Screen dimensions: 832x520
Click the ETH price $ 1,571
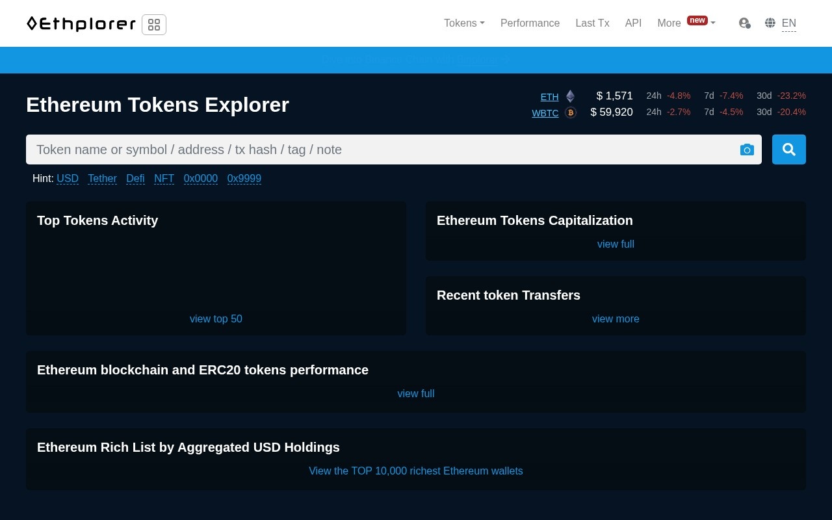point(614,96)
